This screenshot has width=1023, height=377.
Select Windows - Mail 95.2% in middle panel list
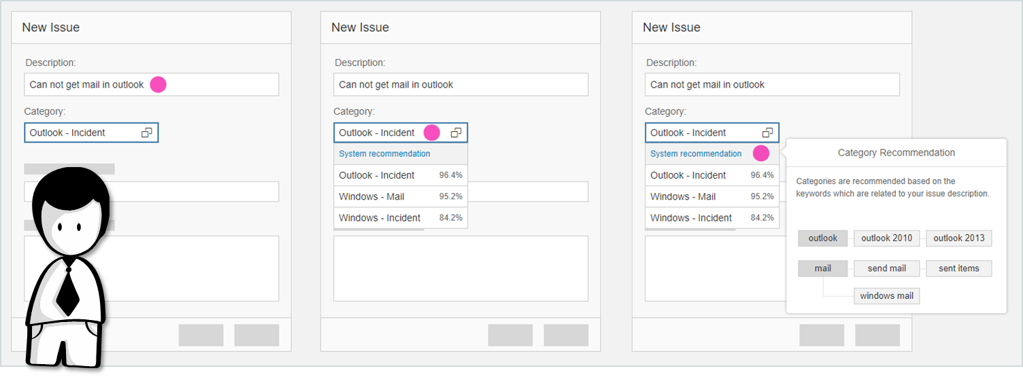(x=401, y=196)
